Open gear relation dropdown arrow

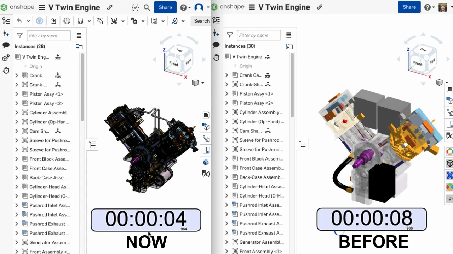tap(143, 21)
